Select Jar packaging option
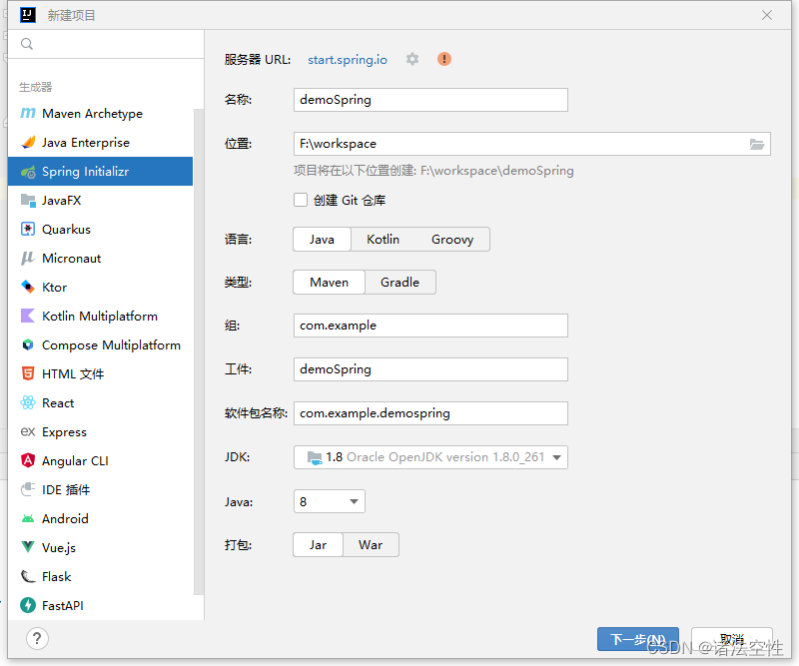The image size is (799, 666). (318, 545)
